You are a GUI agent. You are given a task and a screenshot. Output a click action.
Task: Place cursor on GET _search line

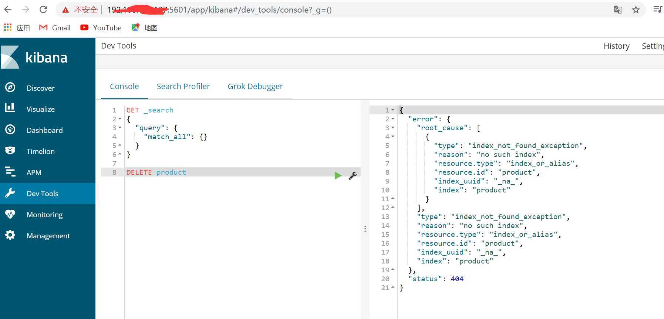[150, 110]
